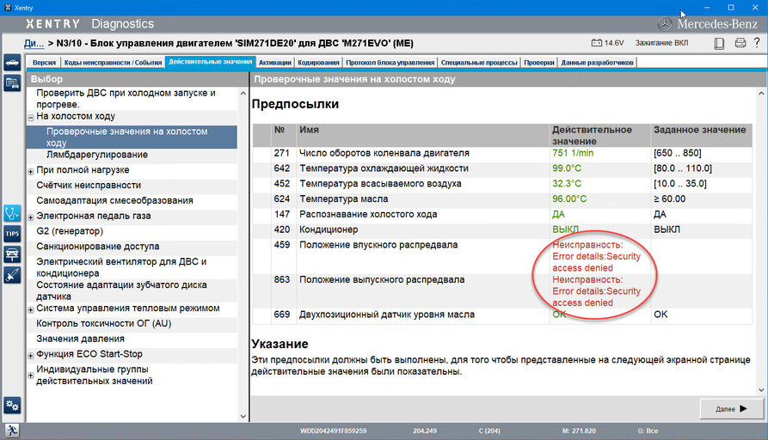Expand 'Функция ECO Start-Stop' node
The image size is (768, 440).
(30, 356)
